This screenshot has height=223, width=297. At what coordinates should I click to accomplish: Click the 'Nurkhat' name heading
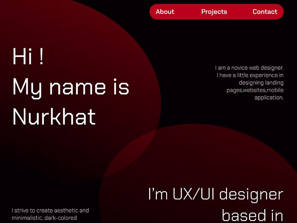[x=54, y=117]
